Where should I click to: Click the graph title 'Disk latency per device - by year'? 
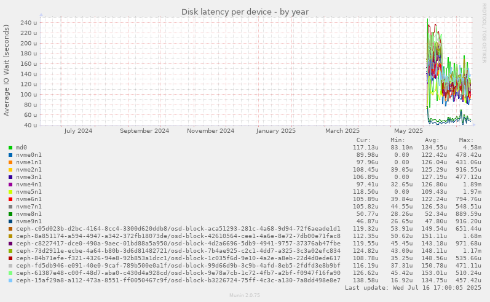tap(245, 12)
